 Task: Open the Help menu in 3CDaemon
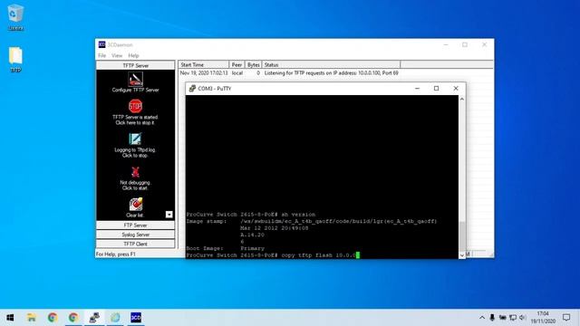(133, 55)
